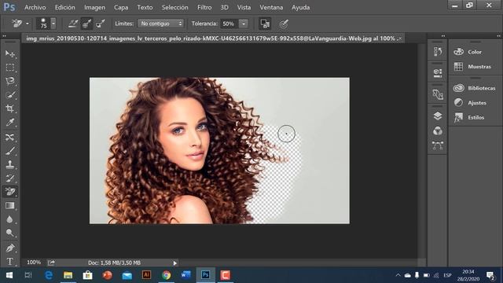The height and width of the screenshot is (283, 503).
Task: Open the Edición menu
Action: [x=64, y=7]
